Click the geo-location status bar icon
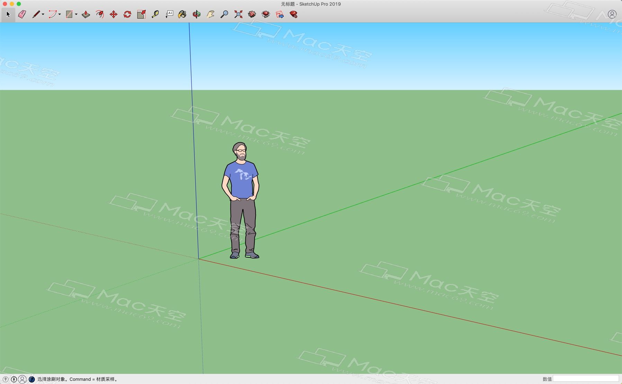The image size is (622, 384). click(x=6, y=379)
